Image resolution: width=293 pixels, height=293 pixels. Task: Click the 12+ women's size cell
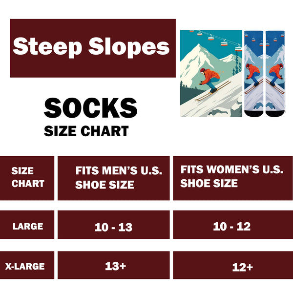(243, 267)
